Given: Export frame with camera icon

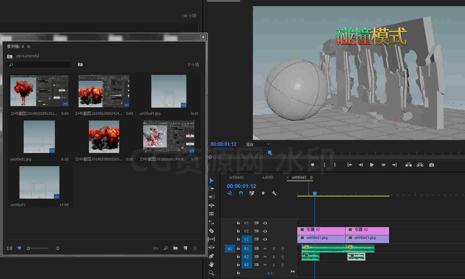Looking at the screenshot, I should [431, 165].
